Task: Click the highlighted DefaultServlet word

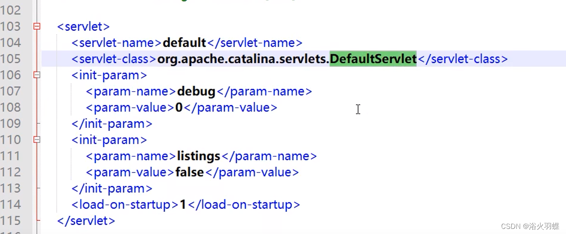Action: [x=373, y=59]
